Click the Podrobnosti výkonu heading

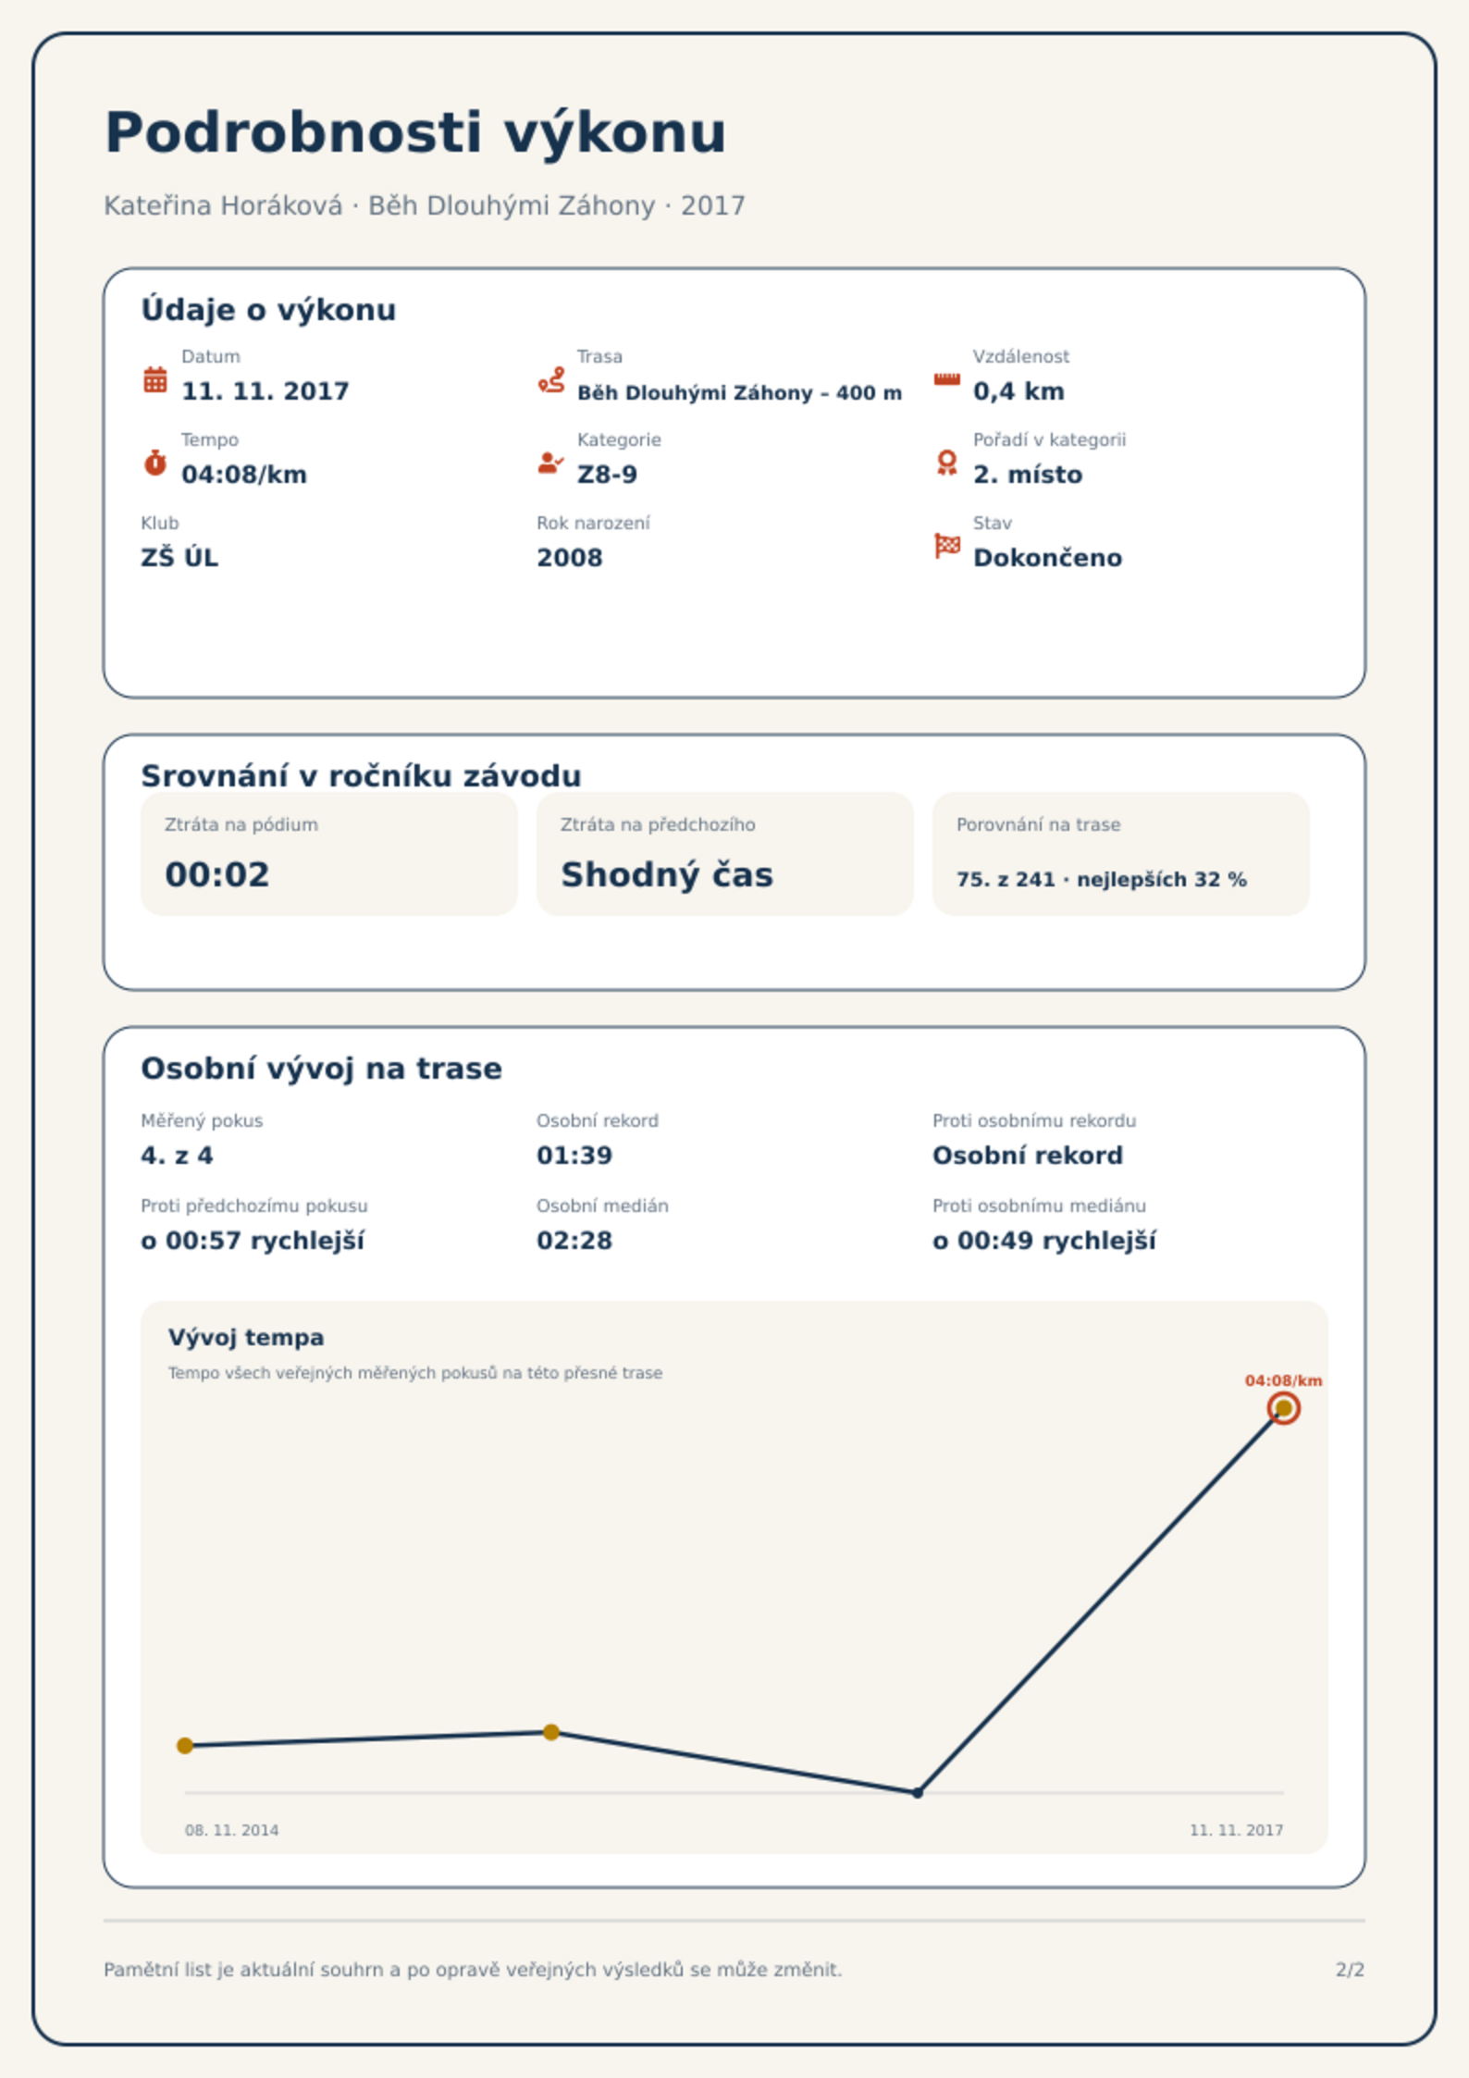[x=415, y=132]
